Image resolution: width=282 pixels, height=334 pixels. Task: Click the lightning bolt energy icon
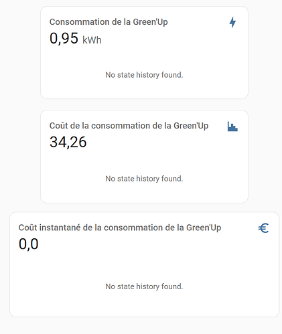tap(232, 22)
